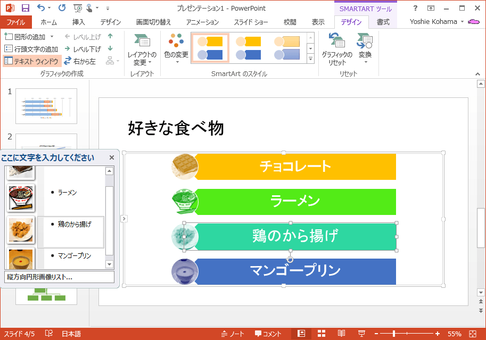Viewport: 486px width, 340px height.
Task: Open SmartArt tools 書式 tab
Action: 383,22
